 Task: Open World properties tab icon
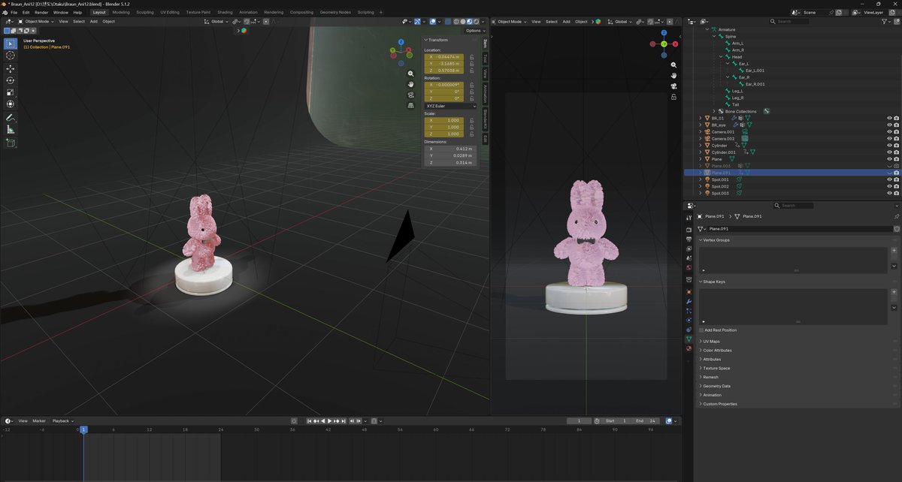689,267
